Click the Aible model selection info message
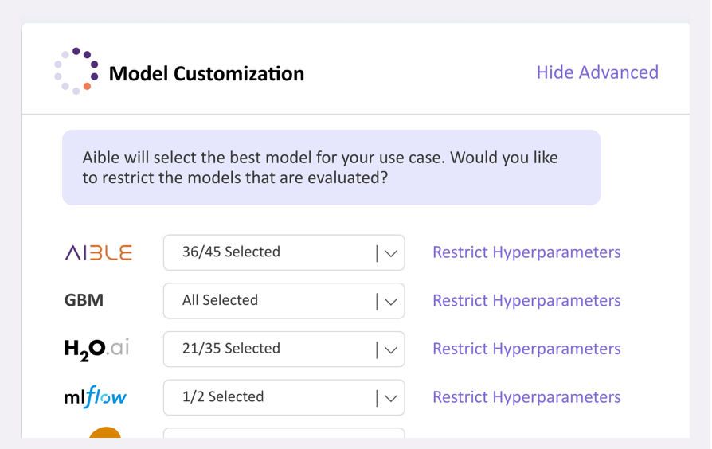This screenshot has width=712, height=449. [331, 167]
